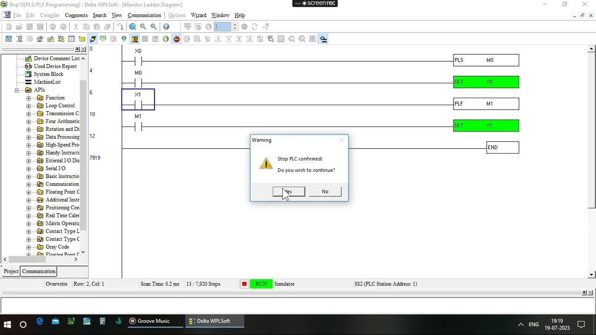Screen dimensions: 596x335
Task: Open the Wizard menu
Action: [198, 15]
